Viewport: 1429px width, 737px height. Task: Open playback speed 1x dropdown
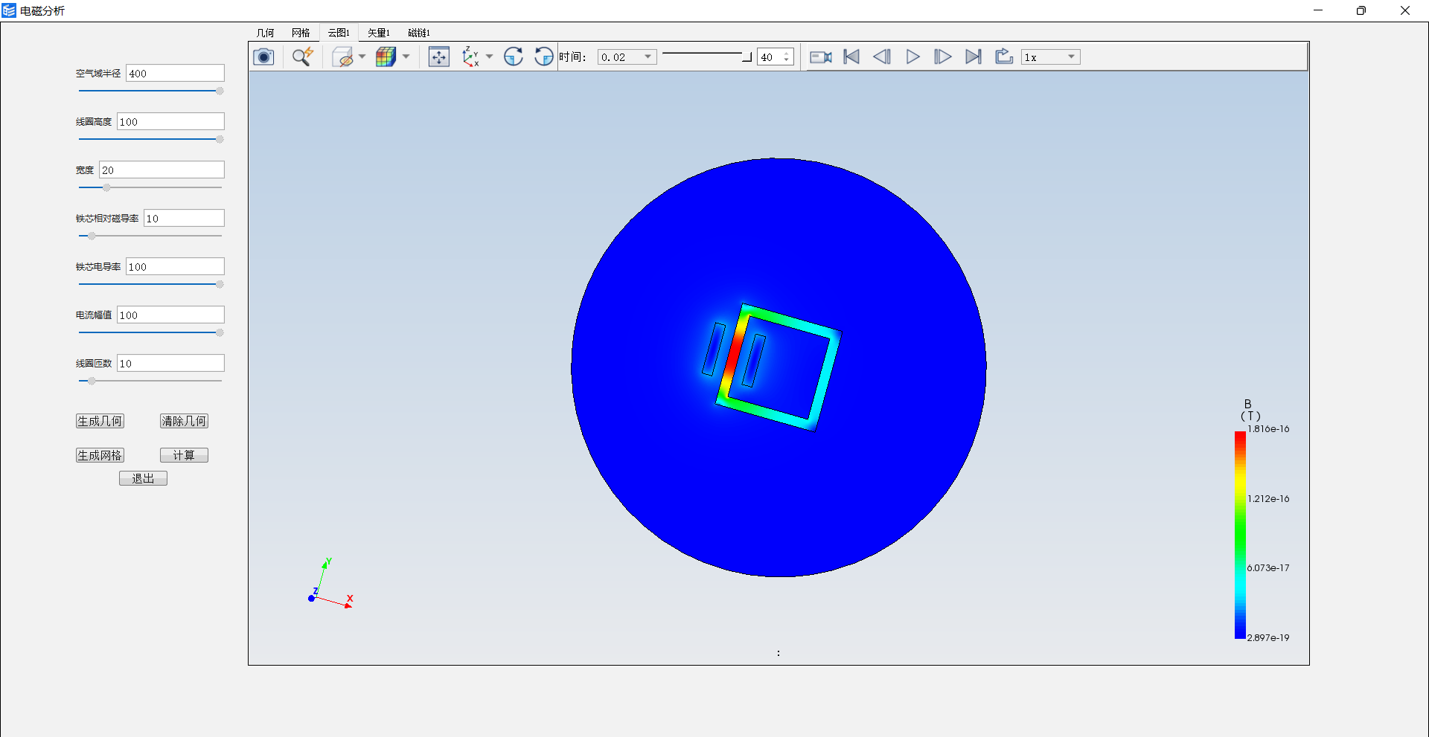tap(1051, 57)
